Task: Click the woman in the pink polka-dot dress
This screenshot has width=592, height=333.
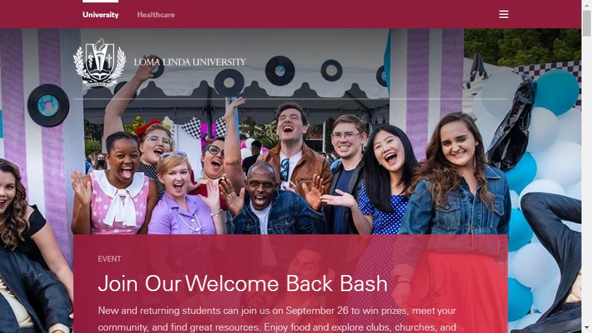Action: coord(115,185)
